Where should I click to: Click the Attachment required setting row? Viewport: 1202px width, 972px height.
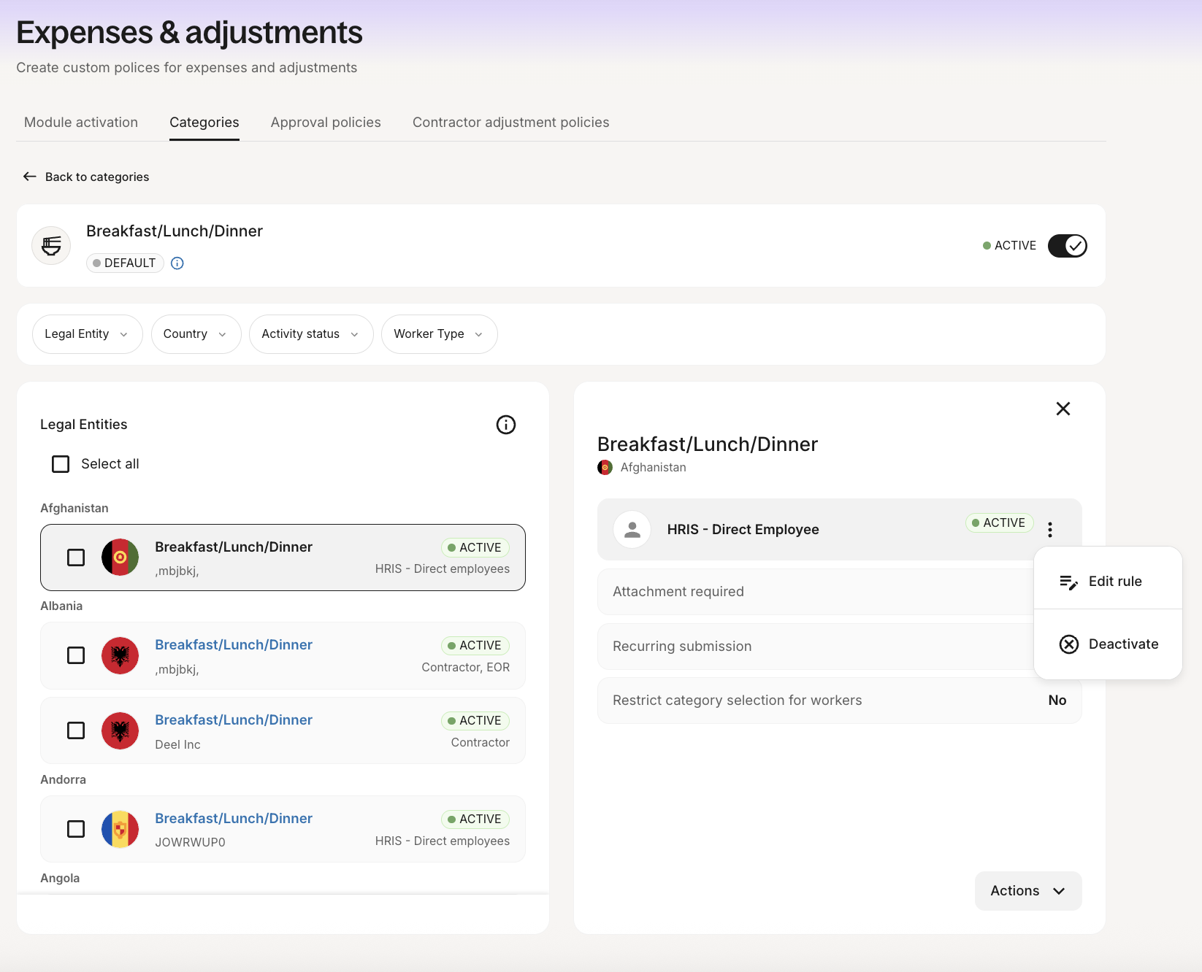pos(840,592)
